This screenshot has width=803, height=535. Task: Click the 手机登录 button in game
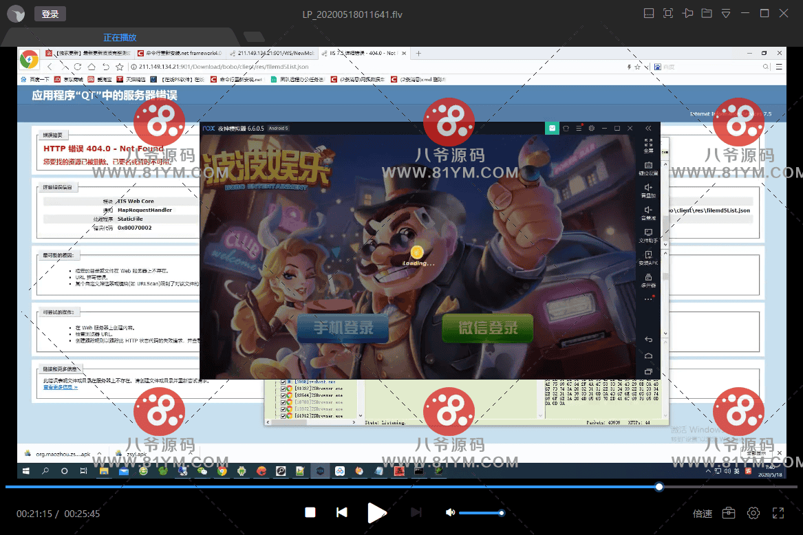[x=343, y=327]
